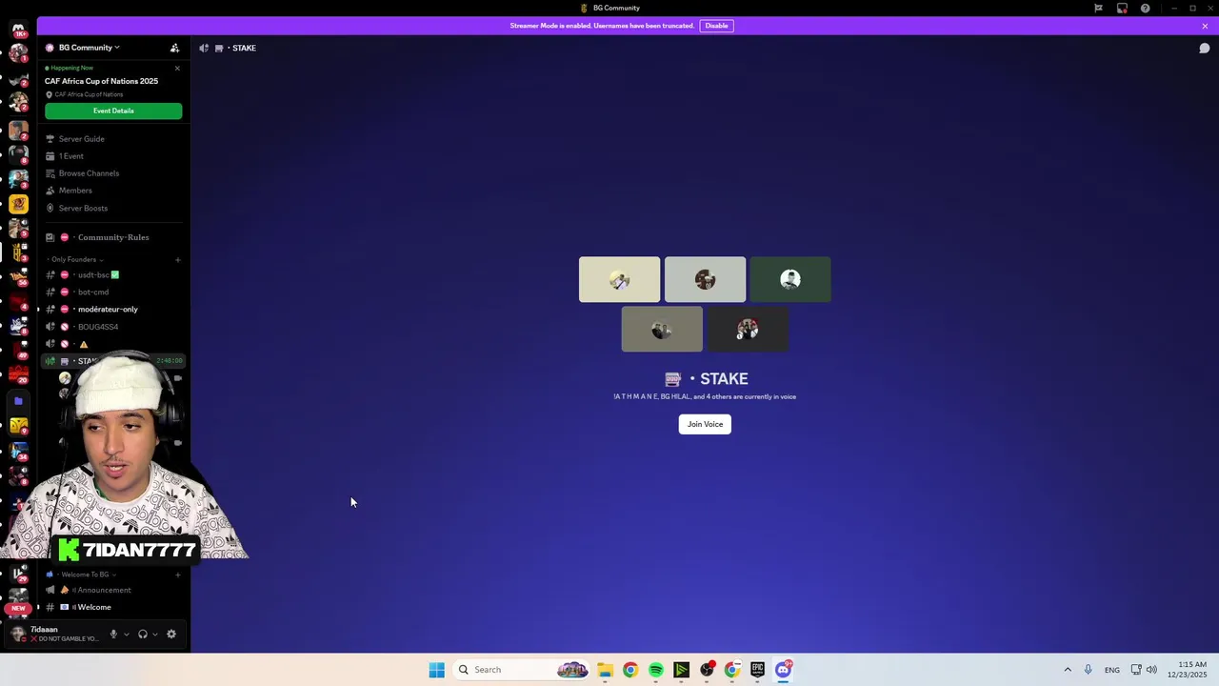Open the headphones output options arrow
This screenshot has height=686, width=1219.
click(155, 635)
